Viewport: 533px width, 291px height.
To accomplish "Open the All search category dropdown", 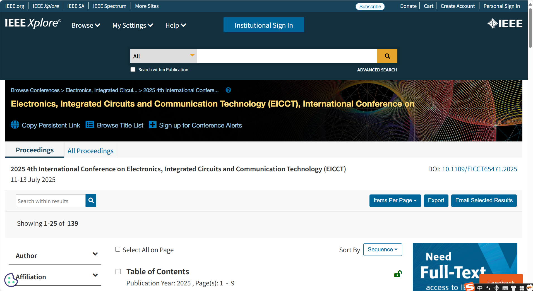I will click(x=164, y=56).
